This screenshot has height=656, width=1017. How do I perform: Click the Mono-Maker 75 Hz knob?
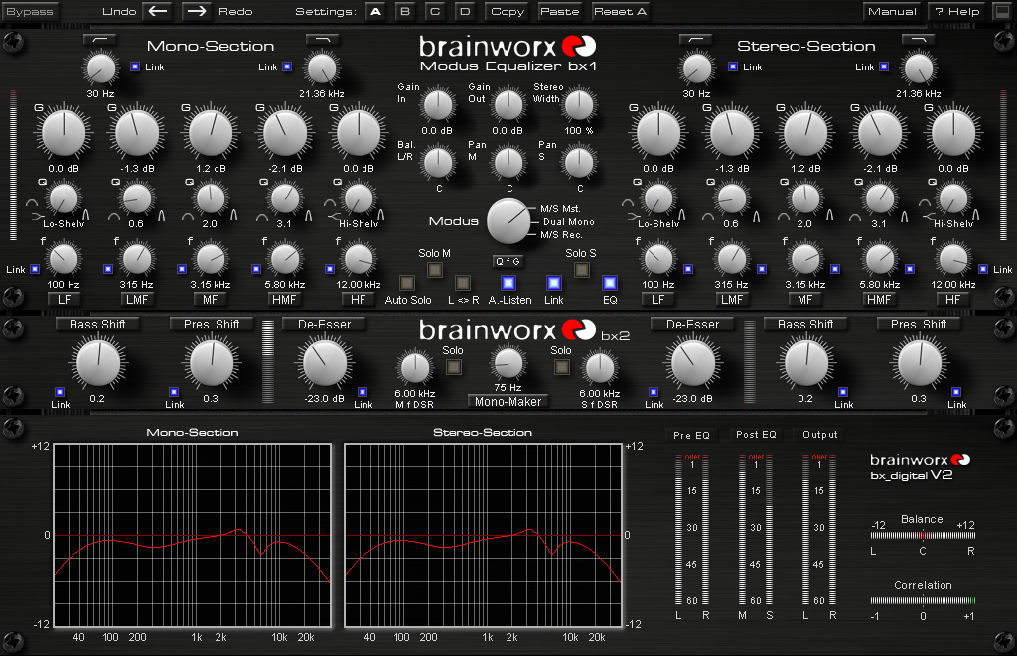click(508, 363)
